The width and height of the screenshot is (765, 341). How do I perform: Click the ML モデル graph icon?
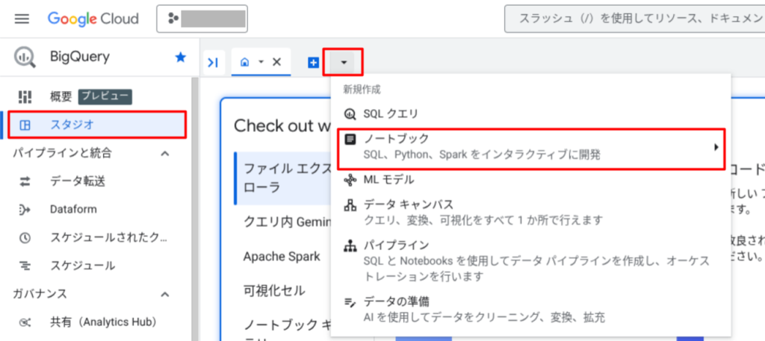[x=350, y=181]
